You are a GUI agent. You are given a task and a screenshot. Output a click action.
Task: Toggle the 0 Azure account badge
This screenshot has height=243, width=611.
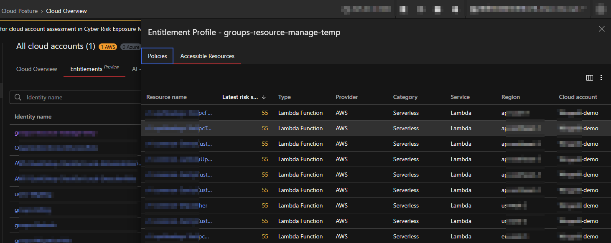tap(130, 47)
